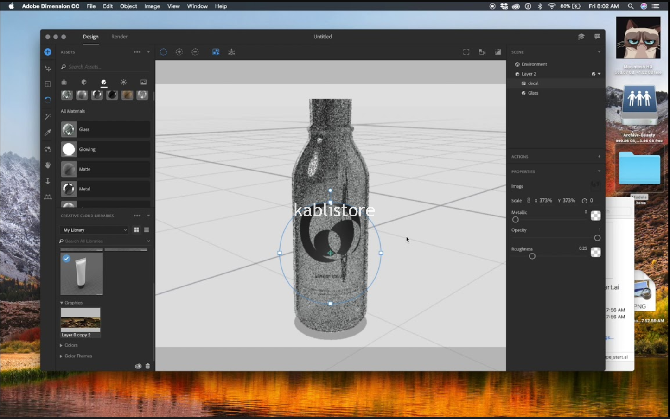The image size is (670, 419).
Task: Switch to the Render tab
Action: (119, 37)
